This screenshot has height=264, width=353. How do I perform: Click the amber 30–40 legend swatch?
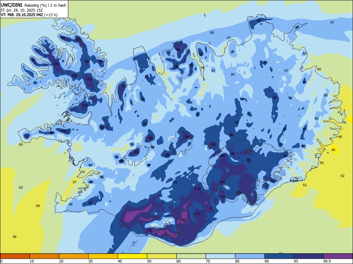point(103,256)
